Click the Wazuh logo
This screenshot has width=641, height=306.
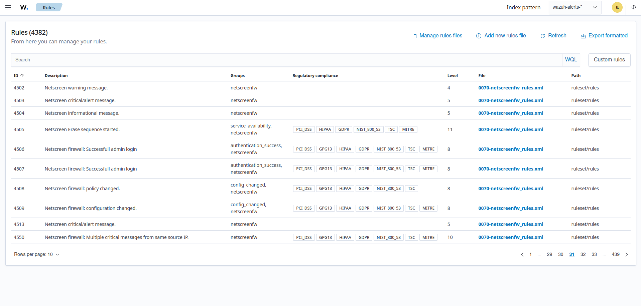(x=23, y=7)
